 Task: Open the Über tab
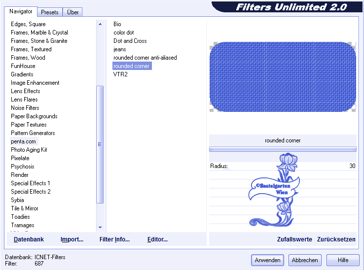73,12
